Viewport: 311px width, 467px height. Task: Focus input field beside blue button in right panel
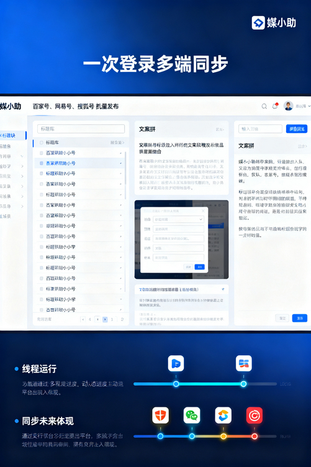[260, 129]
